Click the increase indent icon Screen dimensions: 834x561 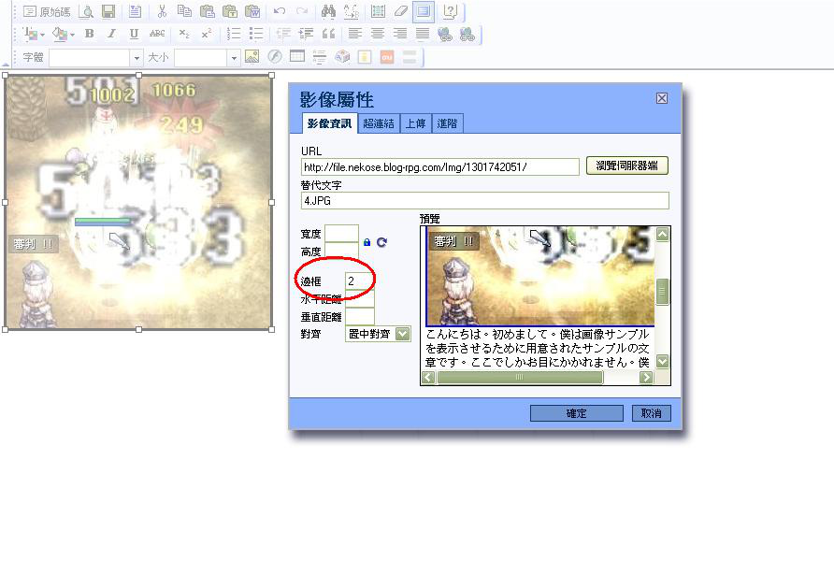(x=306, y=34)
